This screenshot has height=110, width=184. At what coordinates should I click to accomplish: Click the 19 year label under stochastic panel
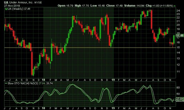pos(113,108)
